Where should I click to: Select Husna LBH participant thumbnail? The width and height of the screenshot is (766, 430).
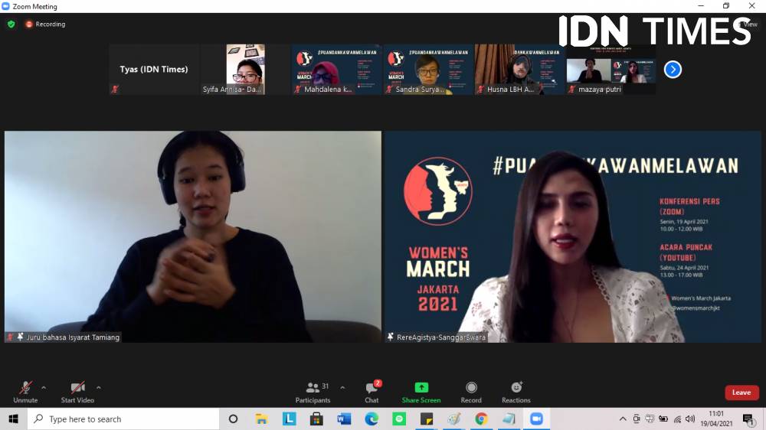click(x=520, y=70)
